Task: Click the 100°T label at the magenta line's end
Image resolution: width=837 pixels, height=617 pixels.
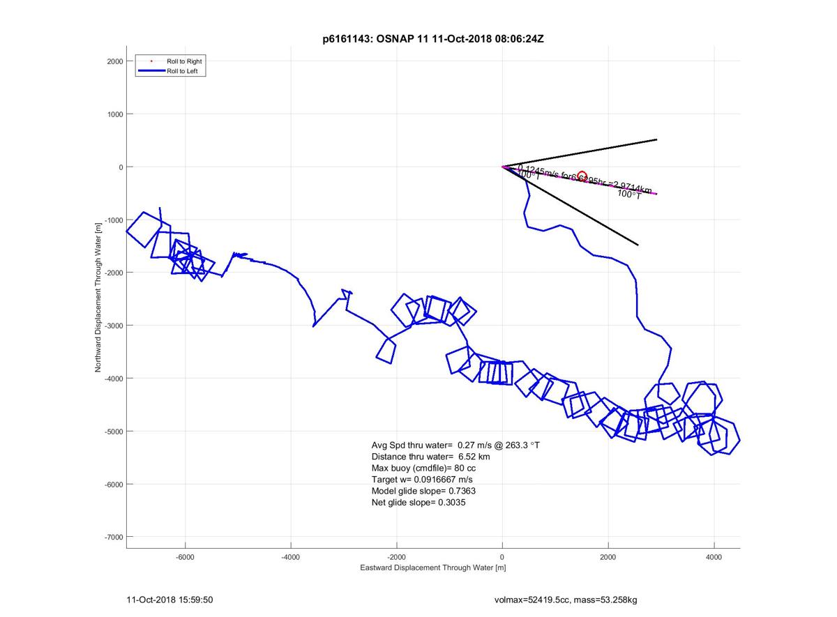Action: click(x=629, y=195)
